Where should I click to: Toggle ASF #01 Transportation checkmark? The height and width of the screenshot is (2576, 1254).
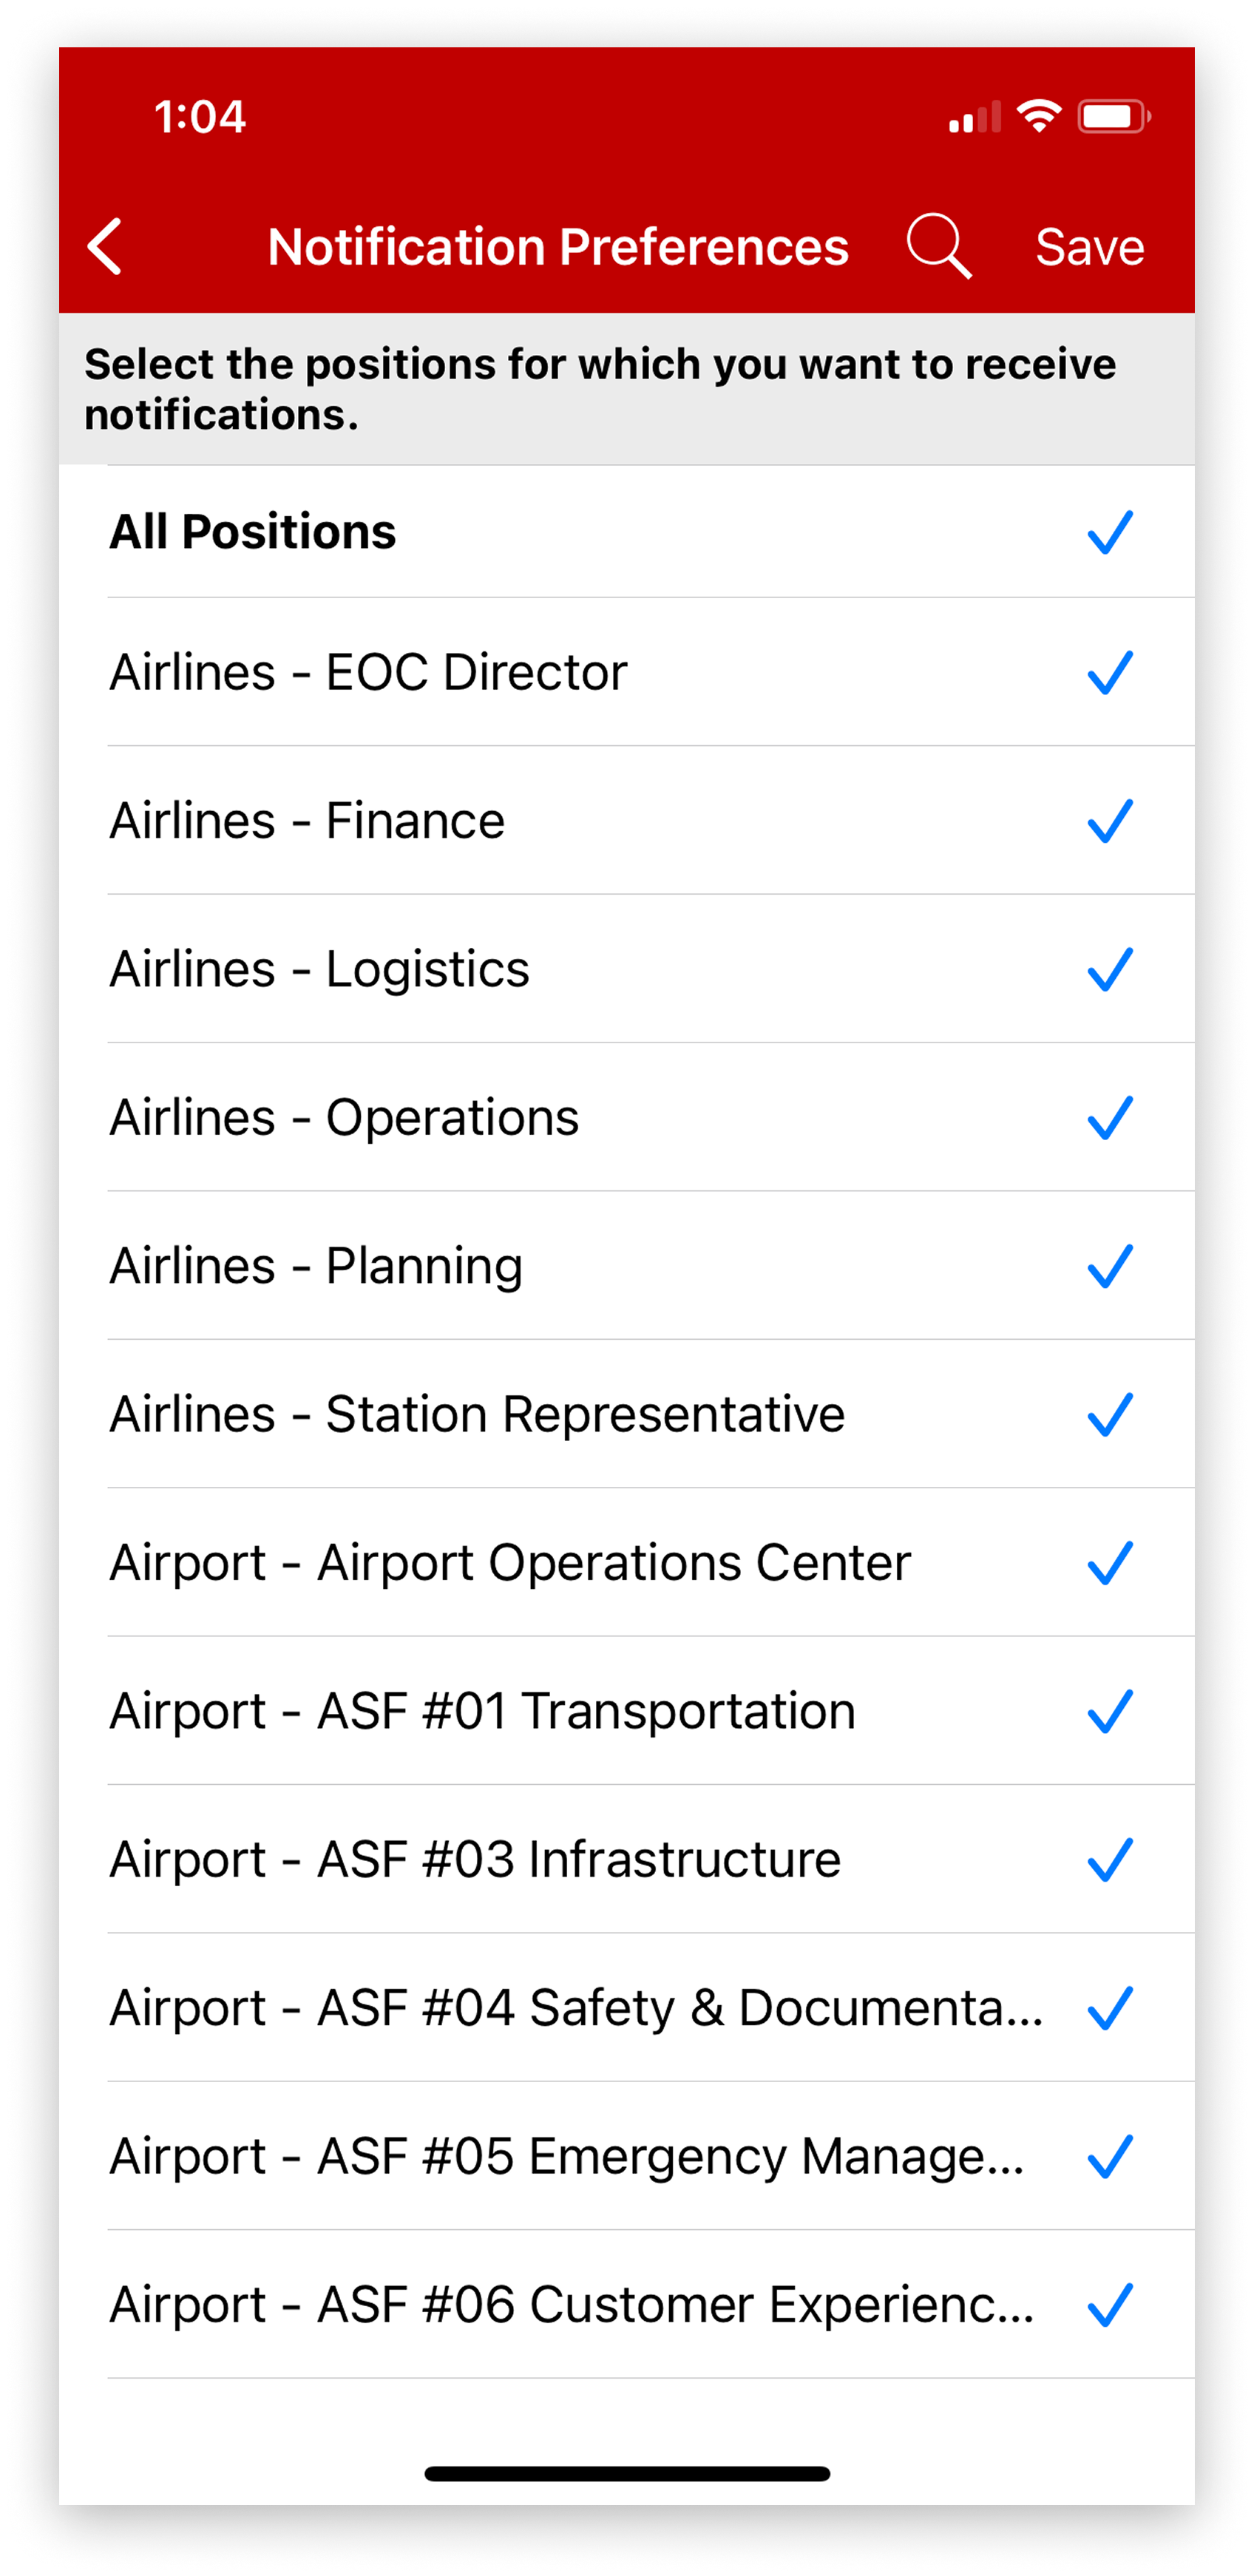(x=1109, y=1711)
